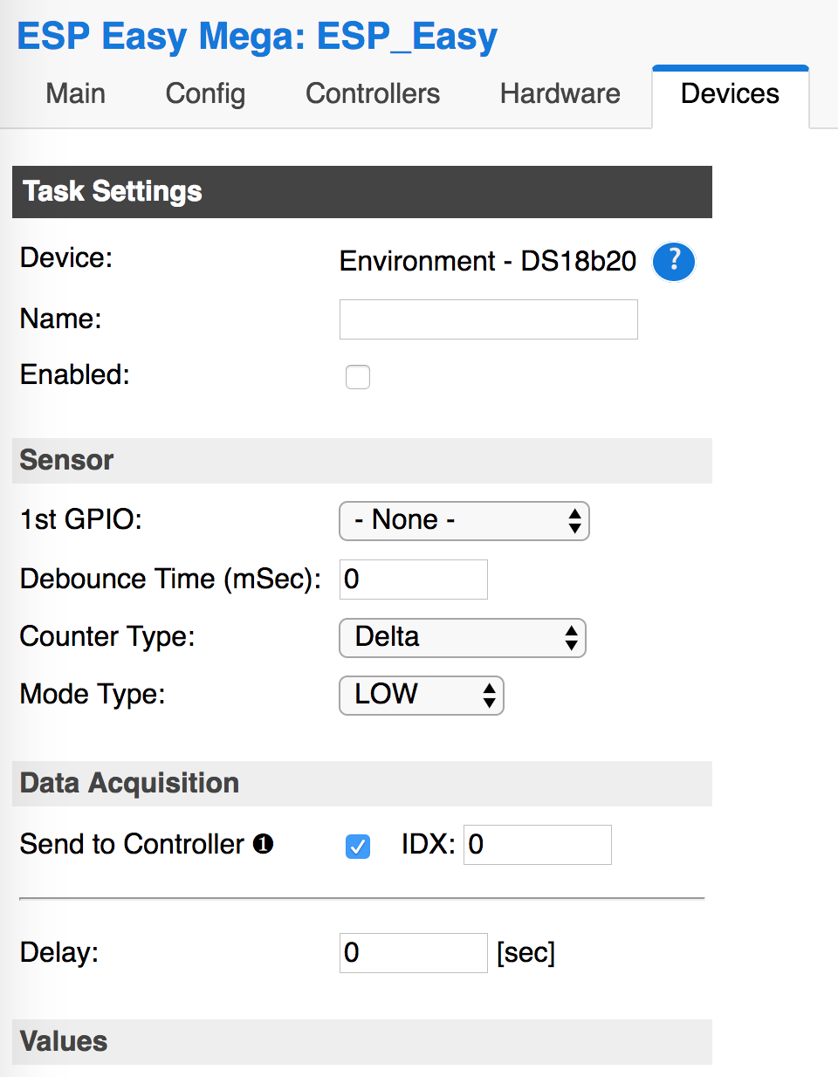Screen dimensions: 838x1077
Task: Open the Hardware tab
Action: (560, 93)
